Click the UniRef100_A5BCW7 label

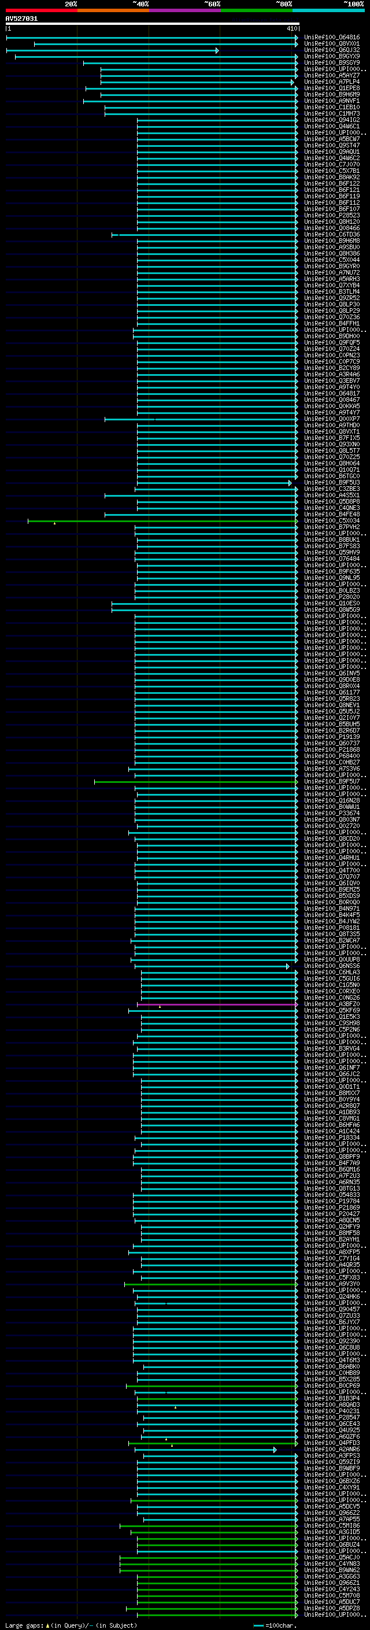click(x=331, y=139)
